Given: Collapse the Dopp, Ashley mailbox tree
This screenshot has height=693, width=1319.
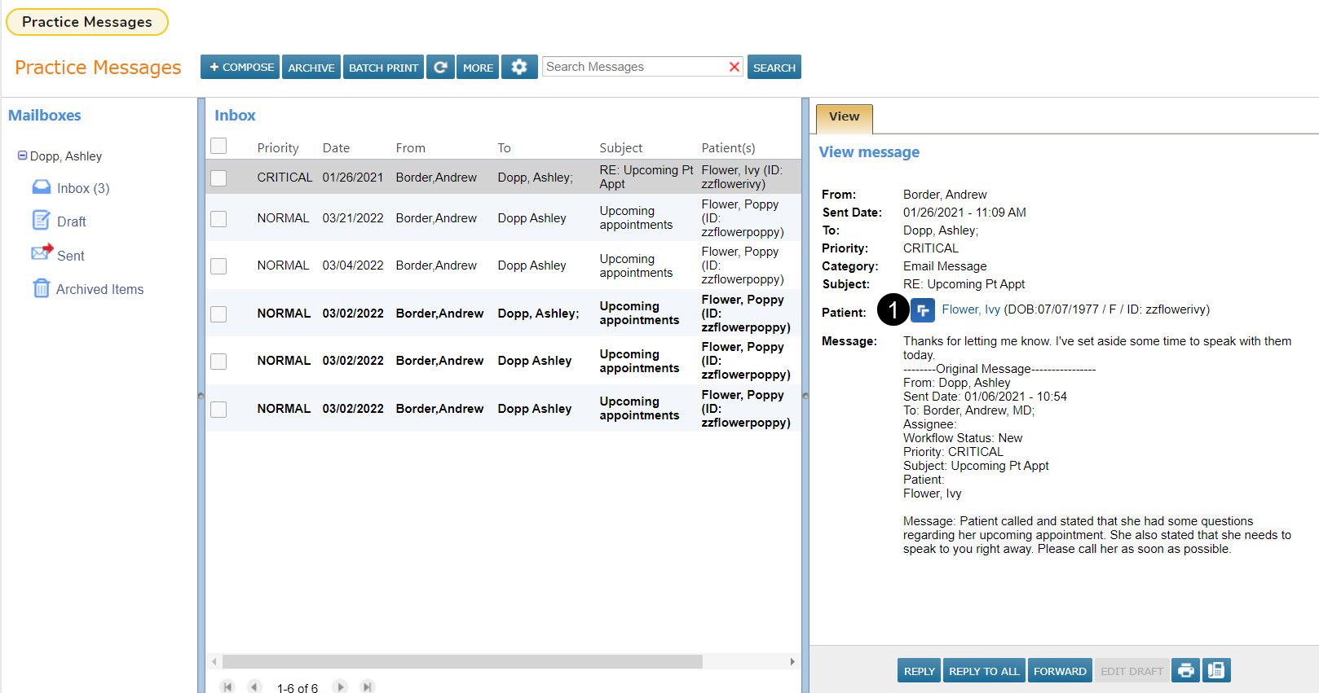Looking at the screenshot, I should pos(22,156).
